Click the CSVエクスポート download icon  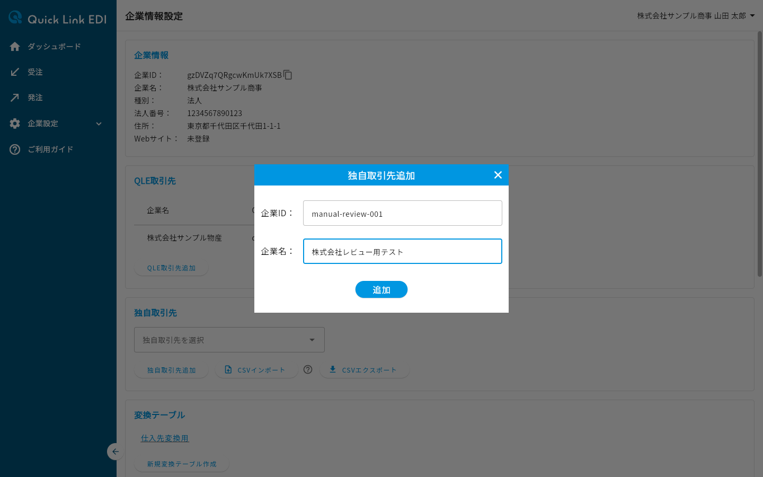(333, 369)
